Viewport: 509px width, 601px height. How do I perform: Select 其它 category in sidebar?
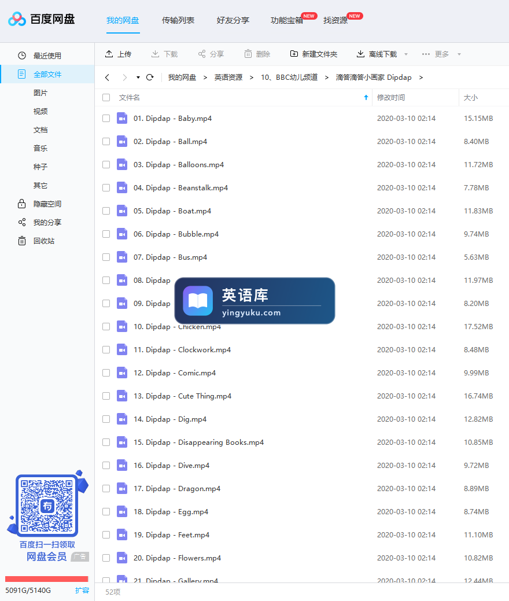[x=40, y=185]
